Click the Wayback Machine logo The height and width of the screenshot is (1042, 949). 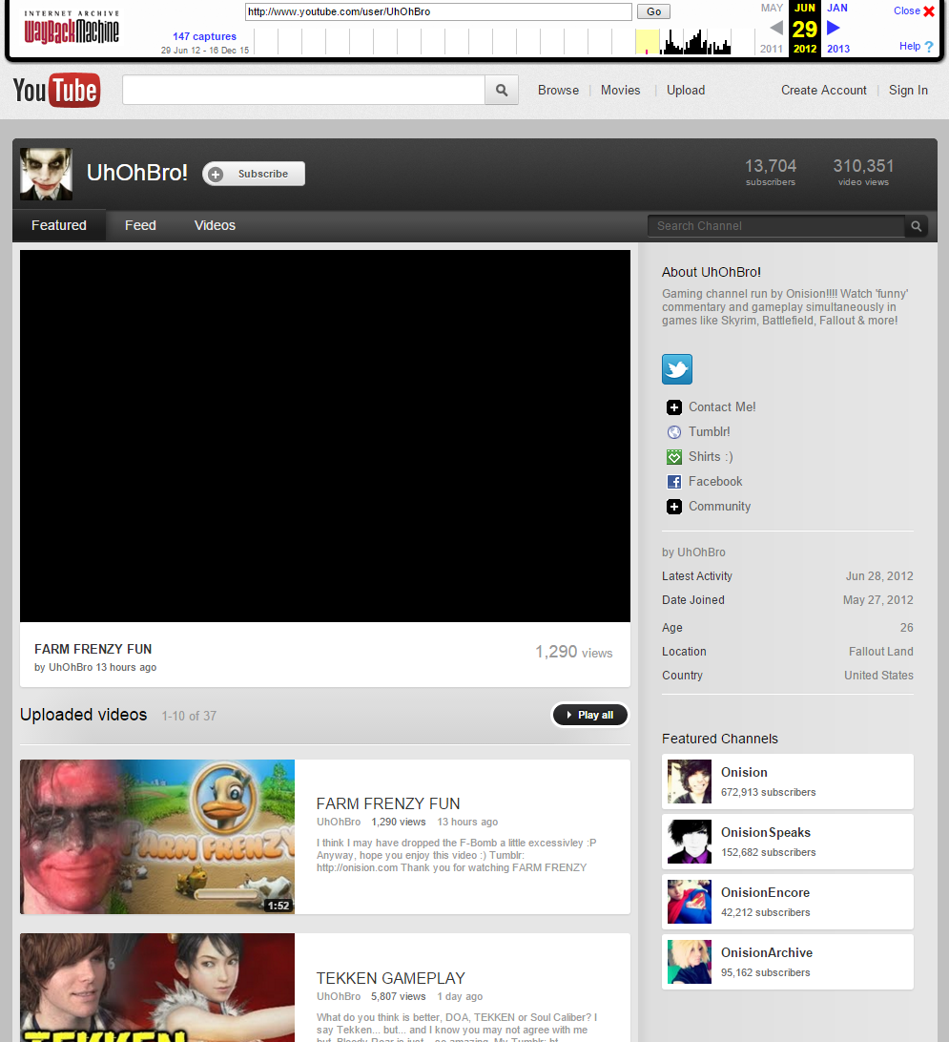[x=72, y=28]
